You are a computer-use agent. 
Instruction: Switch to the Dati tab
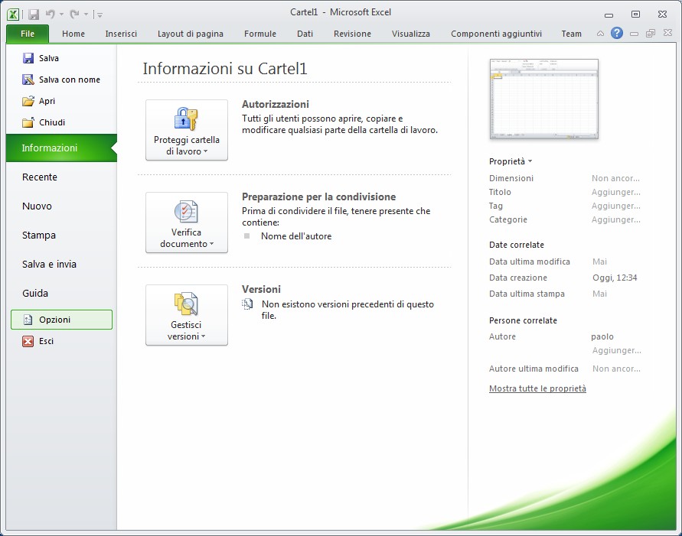click(305, 34)
